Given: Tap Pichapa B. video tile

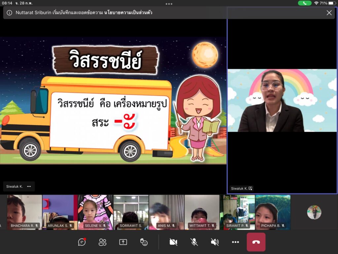Looking at the screenshot, I should click(273, 212).
